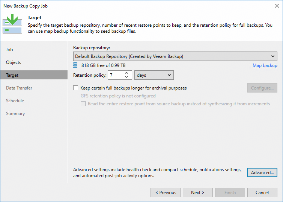The image size is (283, 202).
Task: Switch to the Objects wizard step
Action: point(14,62)
